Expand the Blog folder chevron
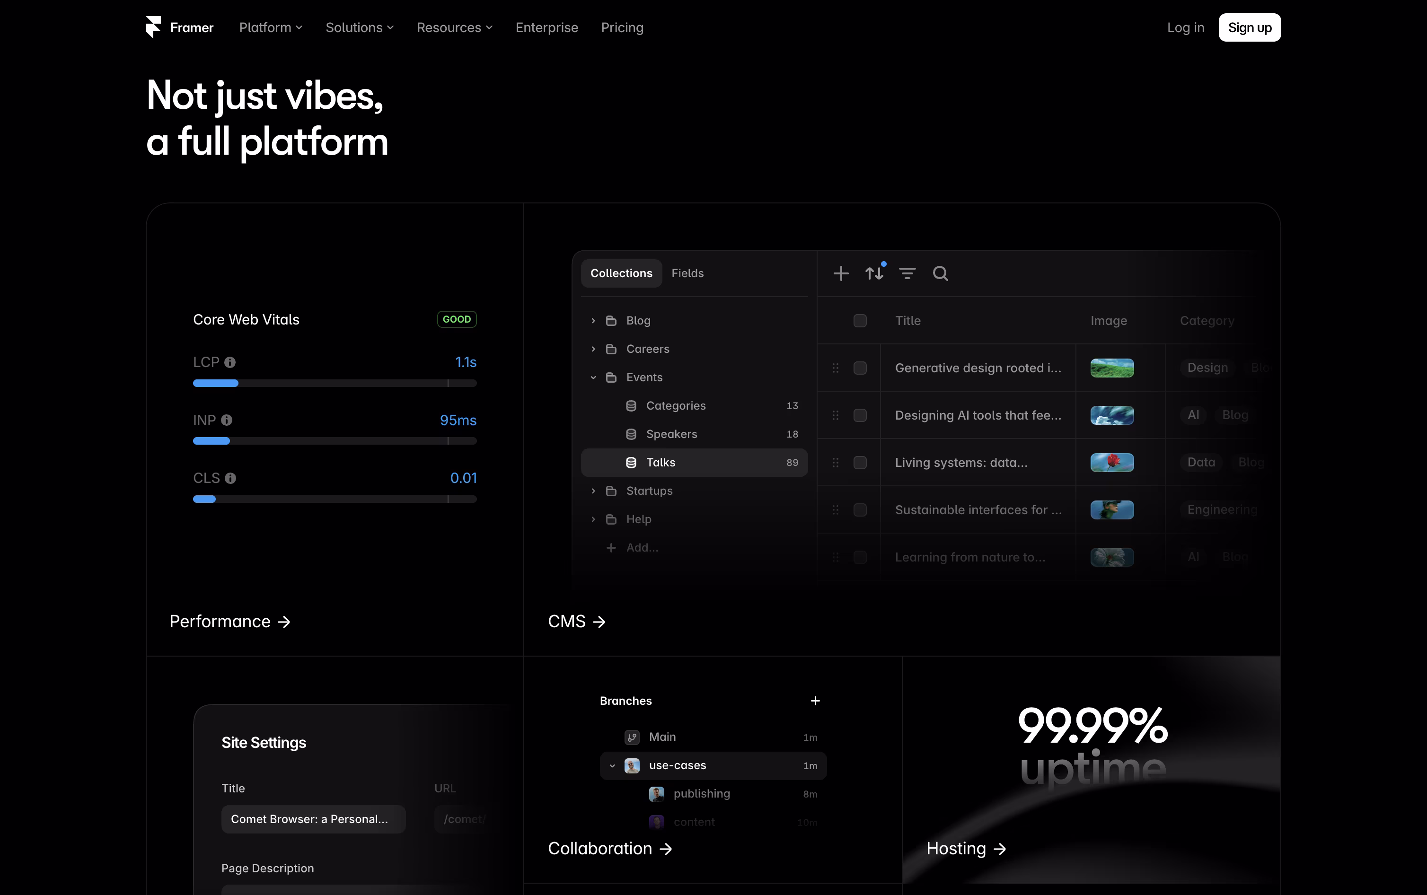This screenshot has width=1427, height=895. (593, 320)
